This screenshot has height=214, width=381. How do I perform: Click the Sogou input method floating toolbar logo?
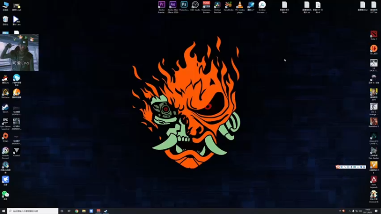[x=338, y=167]
